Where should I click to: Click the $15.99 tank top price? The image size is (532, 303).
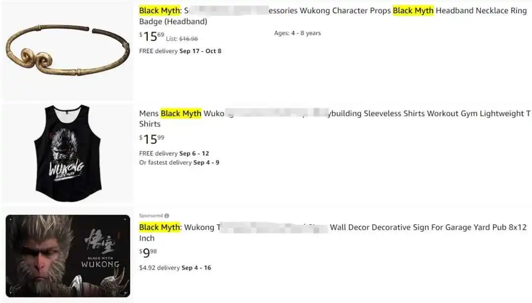point(152,139)
